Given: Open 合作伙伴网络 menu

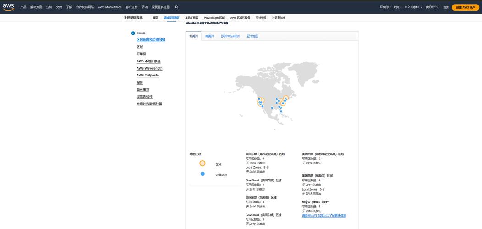Looking at the screenshot, I should [85, 7].
